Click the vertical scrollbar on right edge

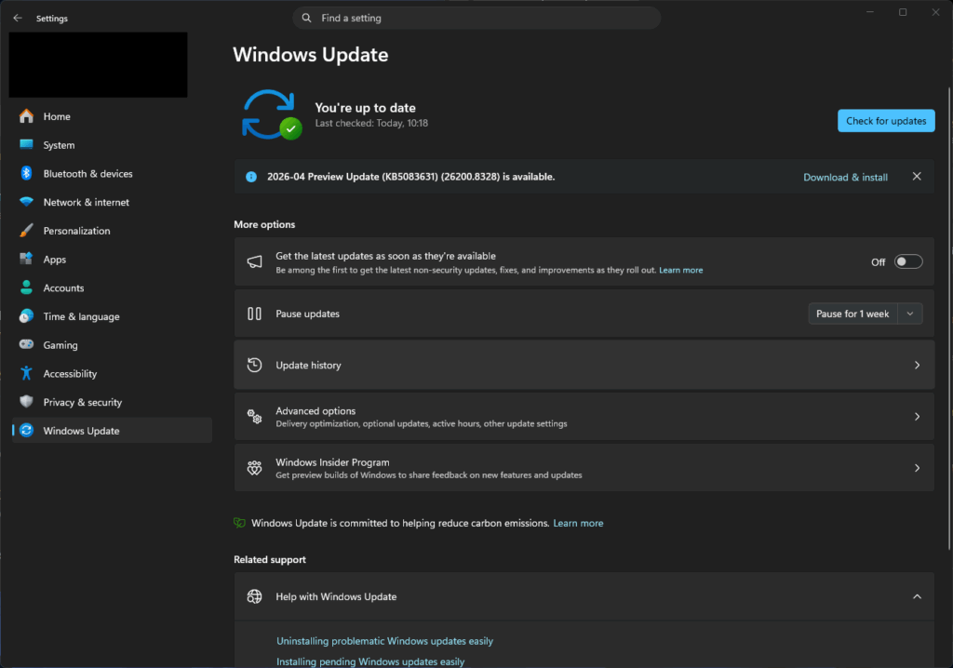[x=949, y=319]
